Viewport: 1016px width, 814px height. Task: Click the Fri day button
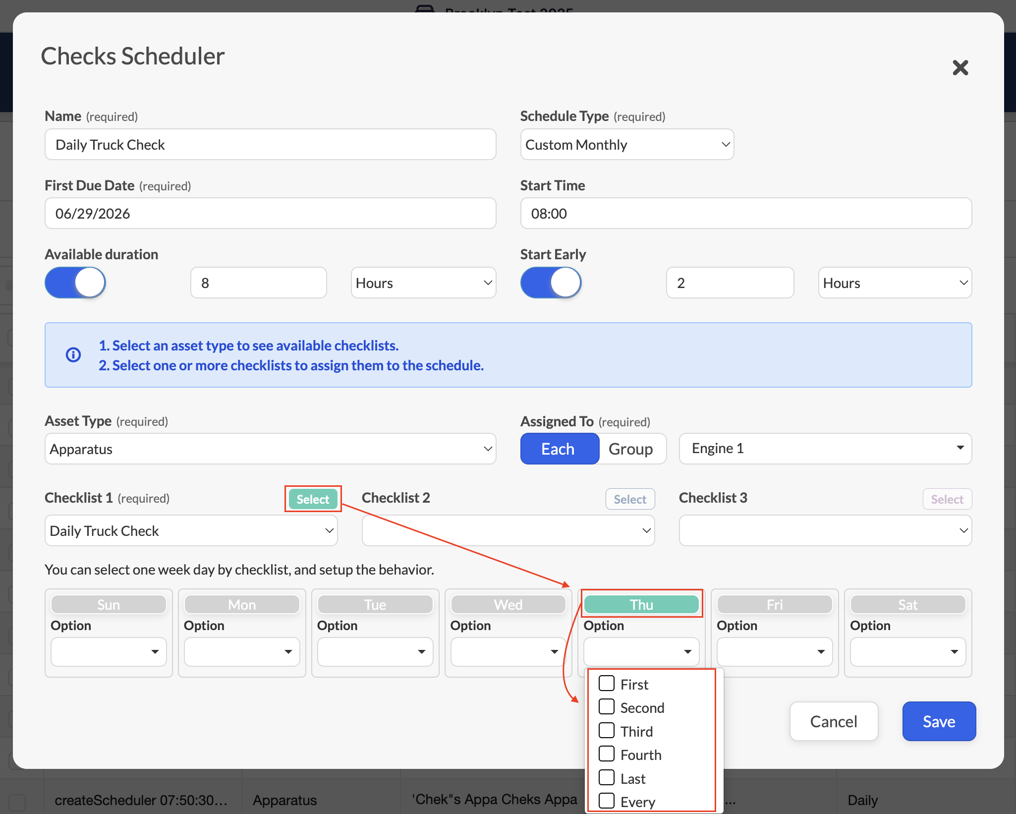775,604
